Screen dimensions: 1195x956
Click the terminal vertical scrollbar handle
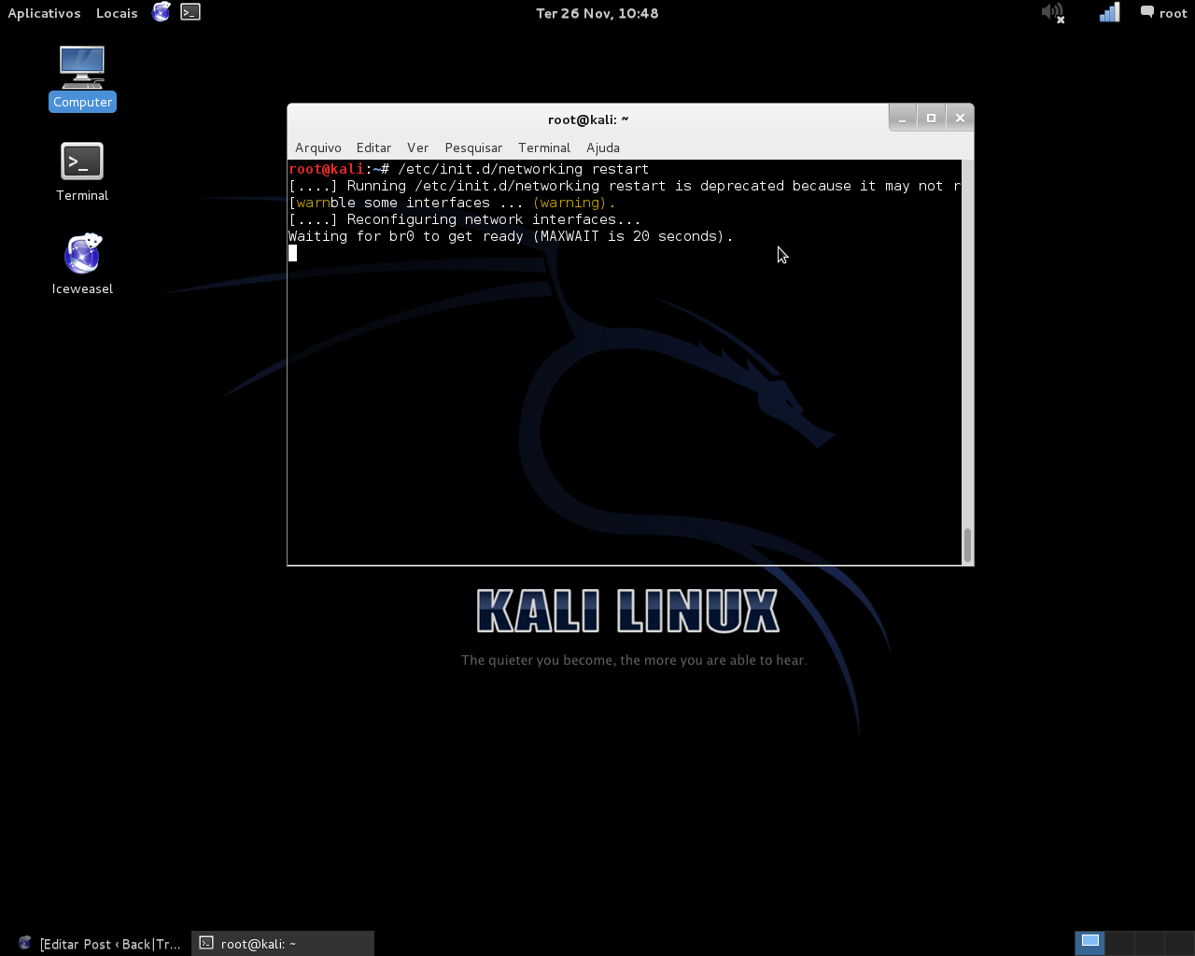click(x=967, y=545)
